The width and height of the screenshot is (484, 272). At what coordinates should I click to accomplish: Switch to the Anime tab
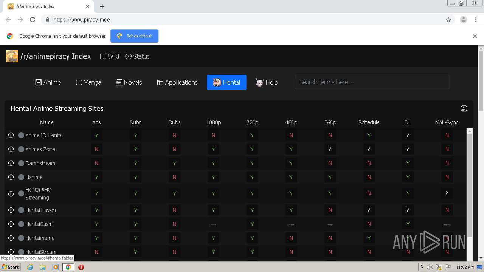pos(48,82)
